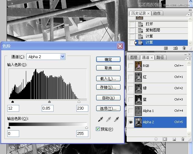Toggle visibility of RGB channel

click(x=131, y=66)
